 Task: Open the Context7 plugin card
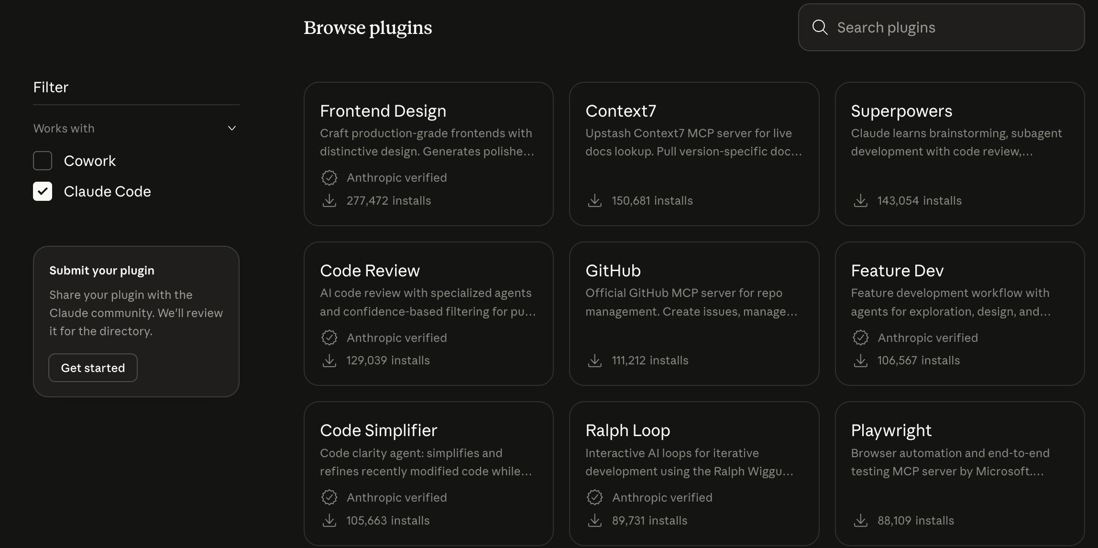pyautogui.click(x=694, y=153)
